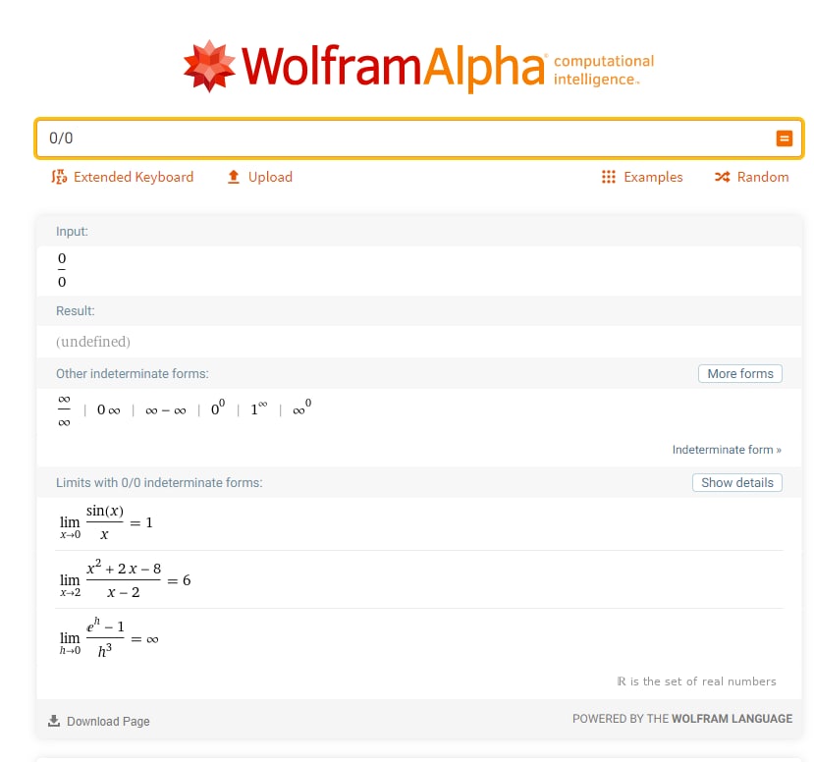Click the sin(x)/x limit equation
Image resolution: width=814 pixels, height=762 pixels.
pos(106,522)
